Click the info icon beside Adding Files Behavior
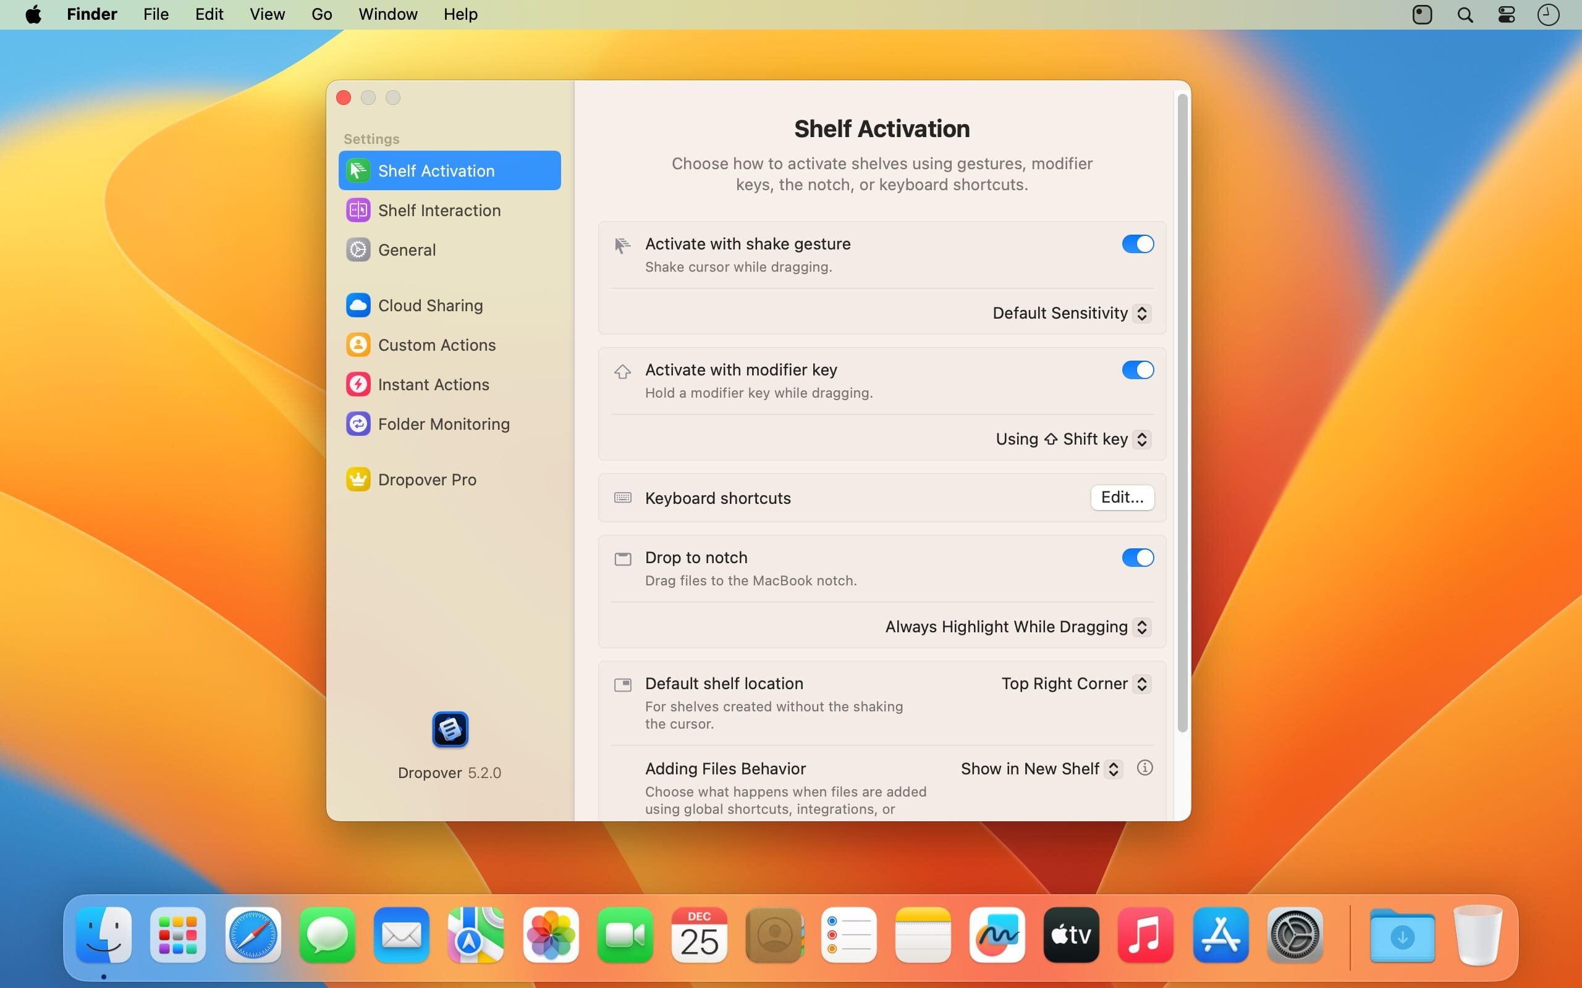 [1144, 768]
